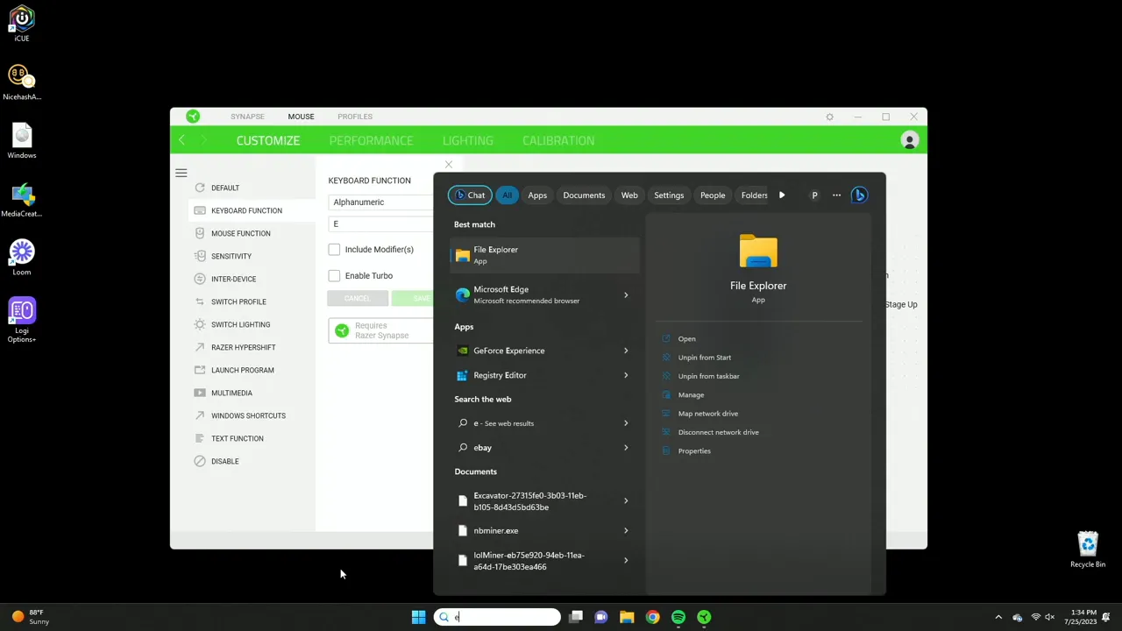
Task: Open the hamburger menu in Synapse sidebar
Action: point(181,174)
